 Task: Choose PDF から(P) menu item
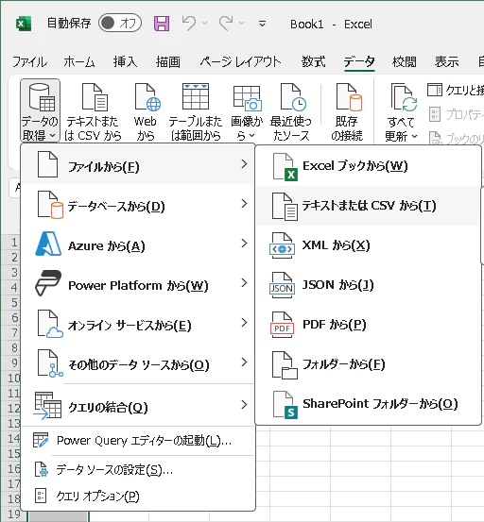368,325
